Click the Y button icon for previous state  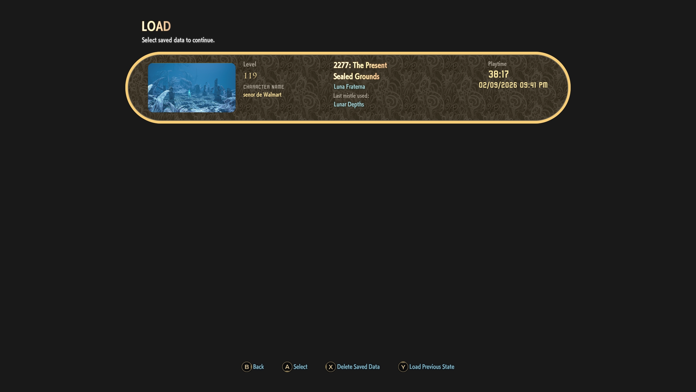403,367
